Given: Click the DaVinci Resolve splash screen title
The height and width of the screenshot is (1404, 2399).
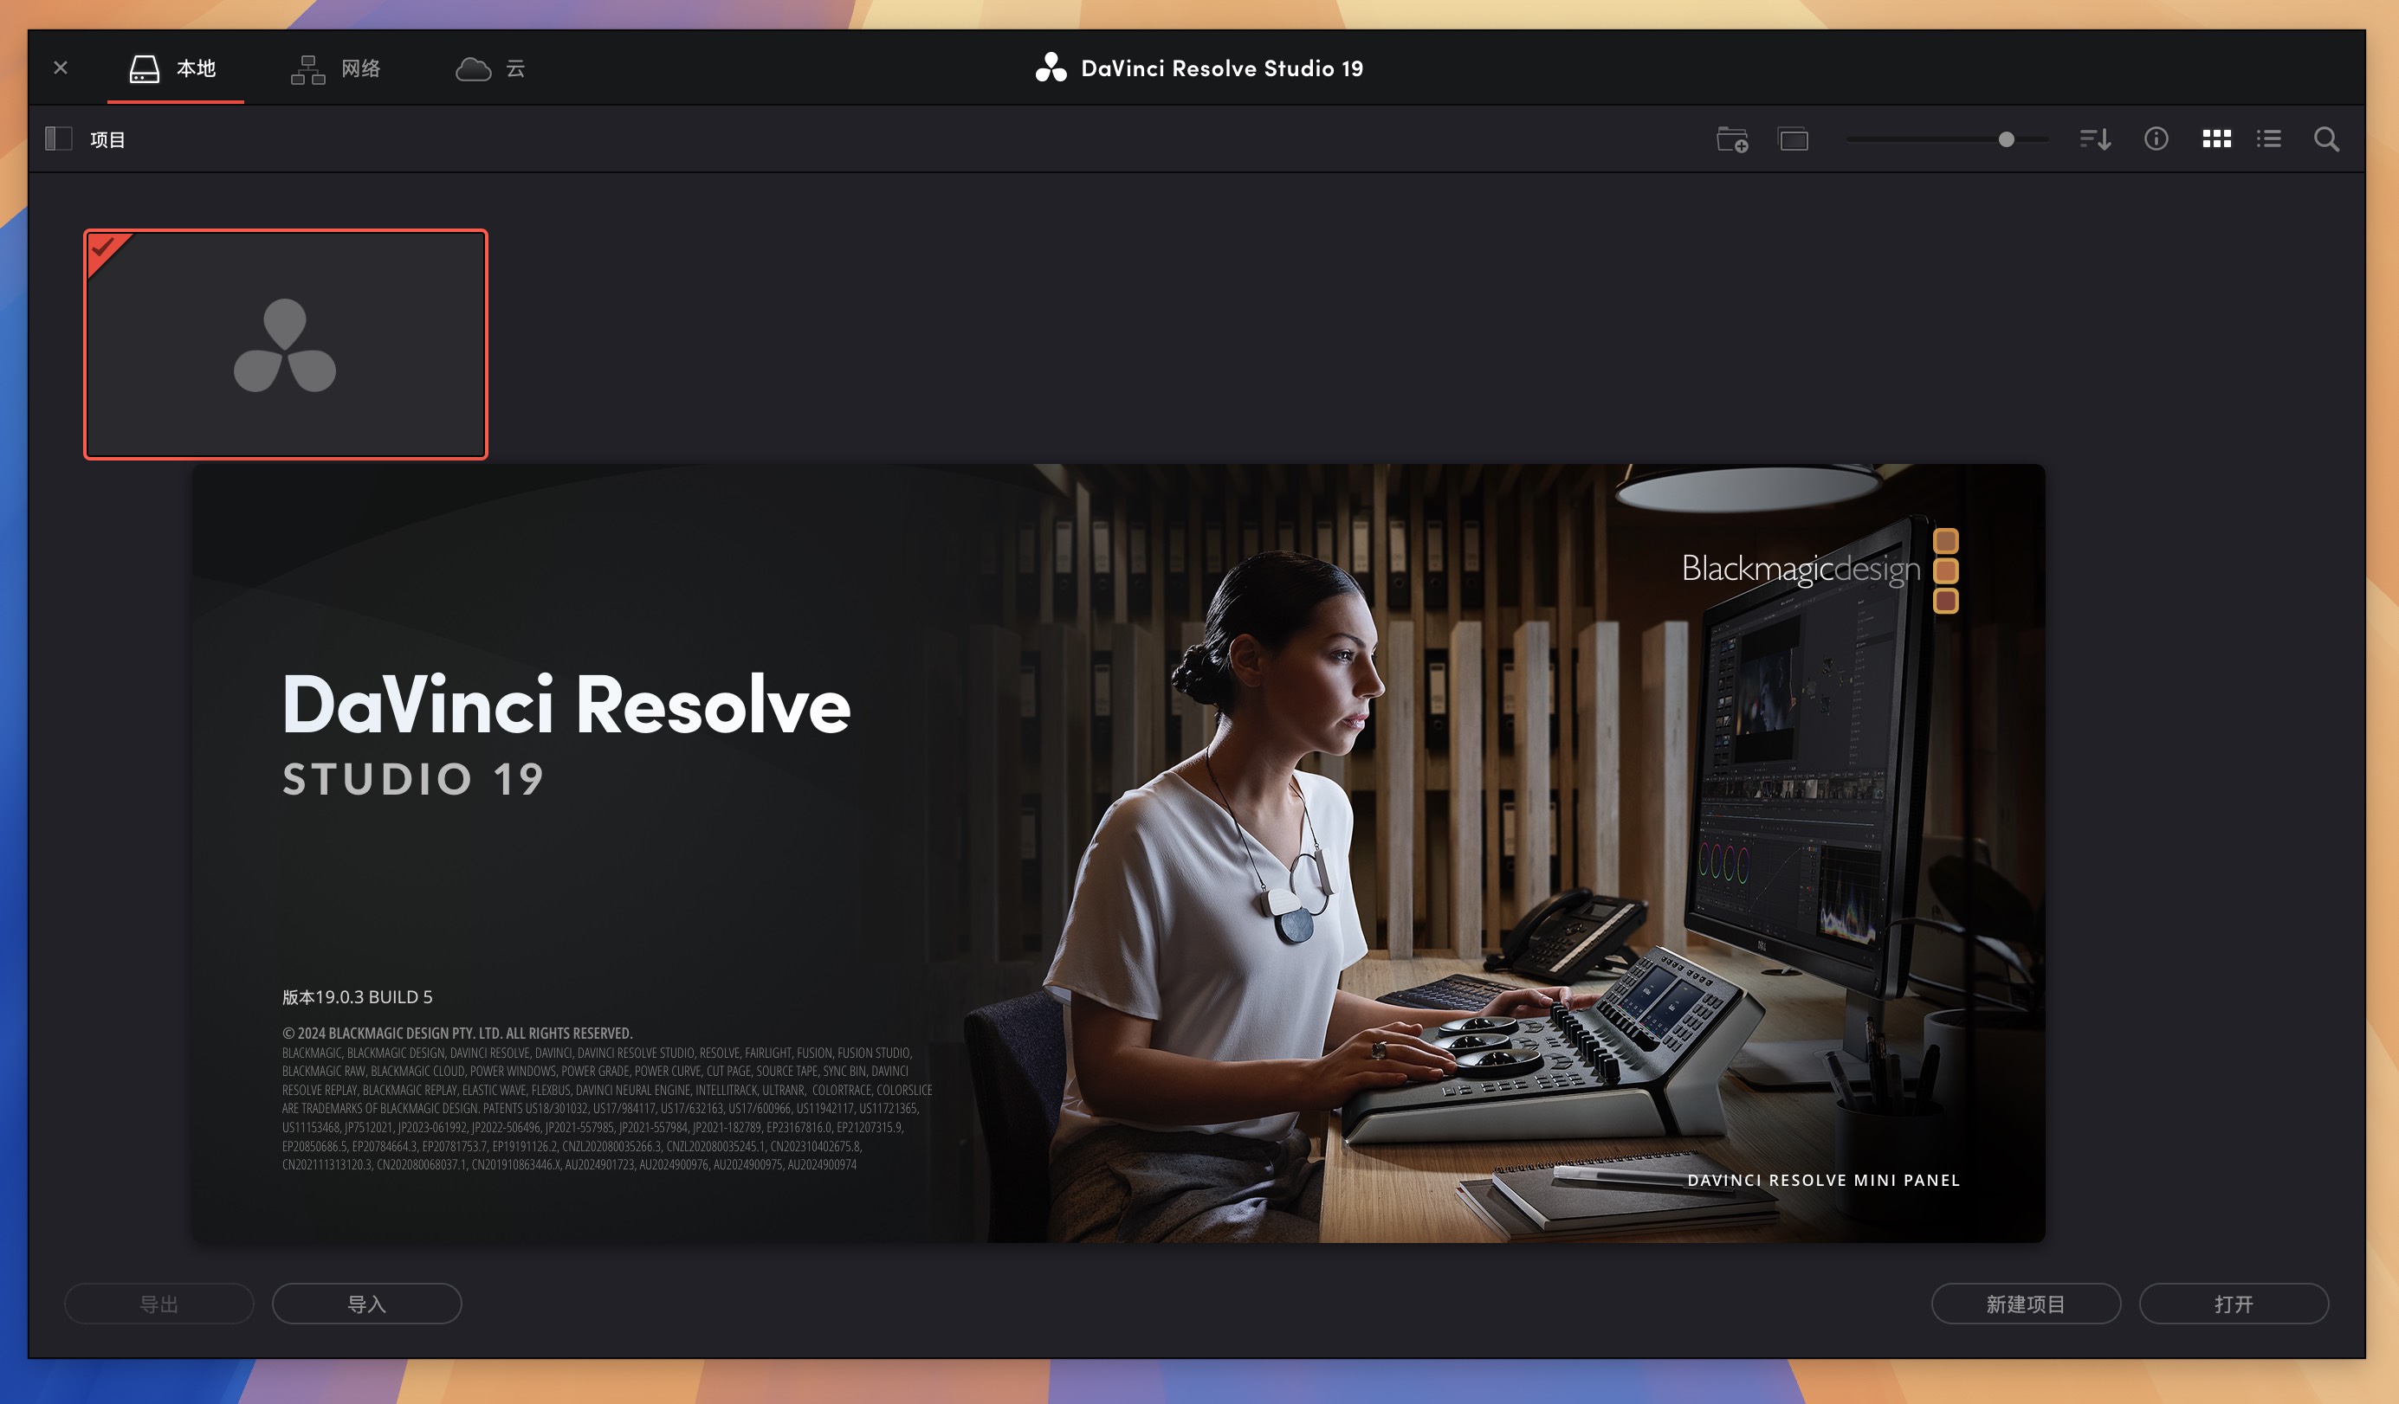Looking at the screenshot, I should tap(566, 705).
